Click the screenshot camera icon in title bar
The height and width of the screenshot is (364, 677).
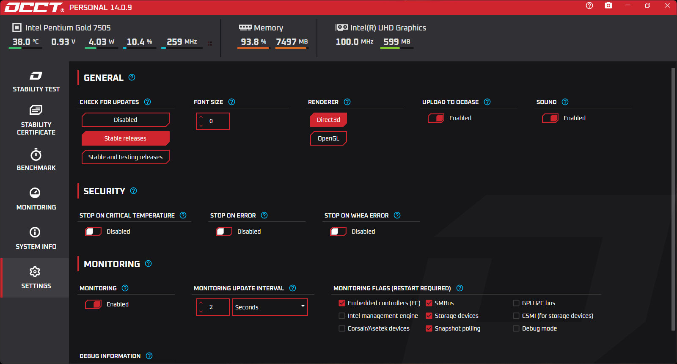[608, 6]
